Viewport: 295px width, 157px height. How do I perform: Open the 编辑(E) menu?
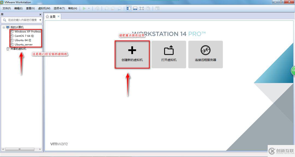point(18,8)
